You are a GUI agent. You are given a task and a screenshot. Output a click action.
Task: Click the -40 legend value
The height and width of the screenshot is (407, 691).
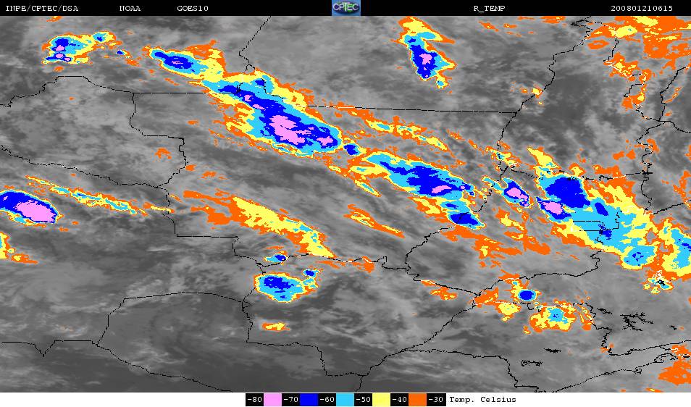[399, 400]
